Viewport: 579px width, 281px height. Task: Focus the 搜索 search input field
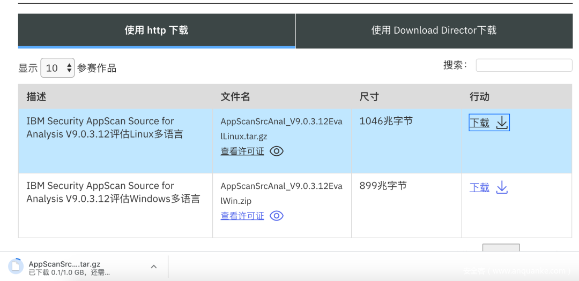click(x=524, y=65)
